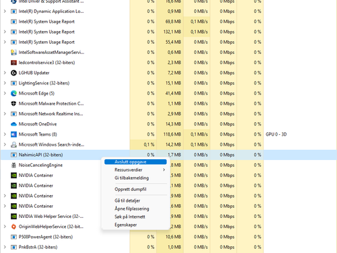This screenshot has height=253, width=337.
Task: Expand Microsoft Network Realtime Ins... group
Action: click(x=5, y=114)
